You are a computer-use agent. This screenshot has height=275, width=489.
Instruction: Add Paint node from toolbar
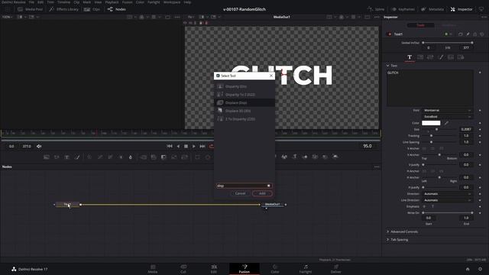pos(77,157)
